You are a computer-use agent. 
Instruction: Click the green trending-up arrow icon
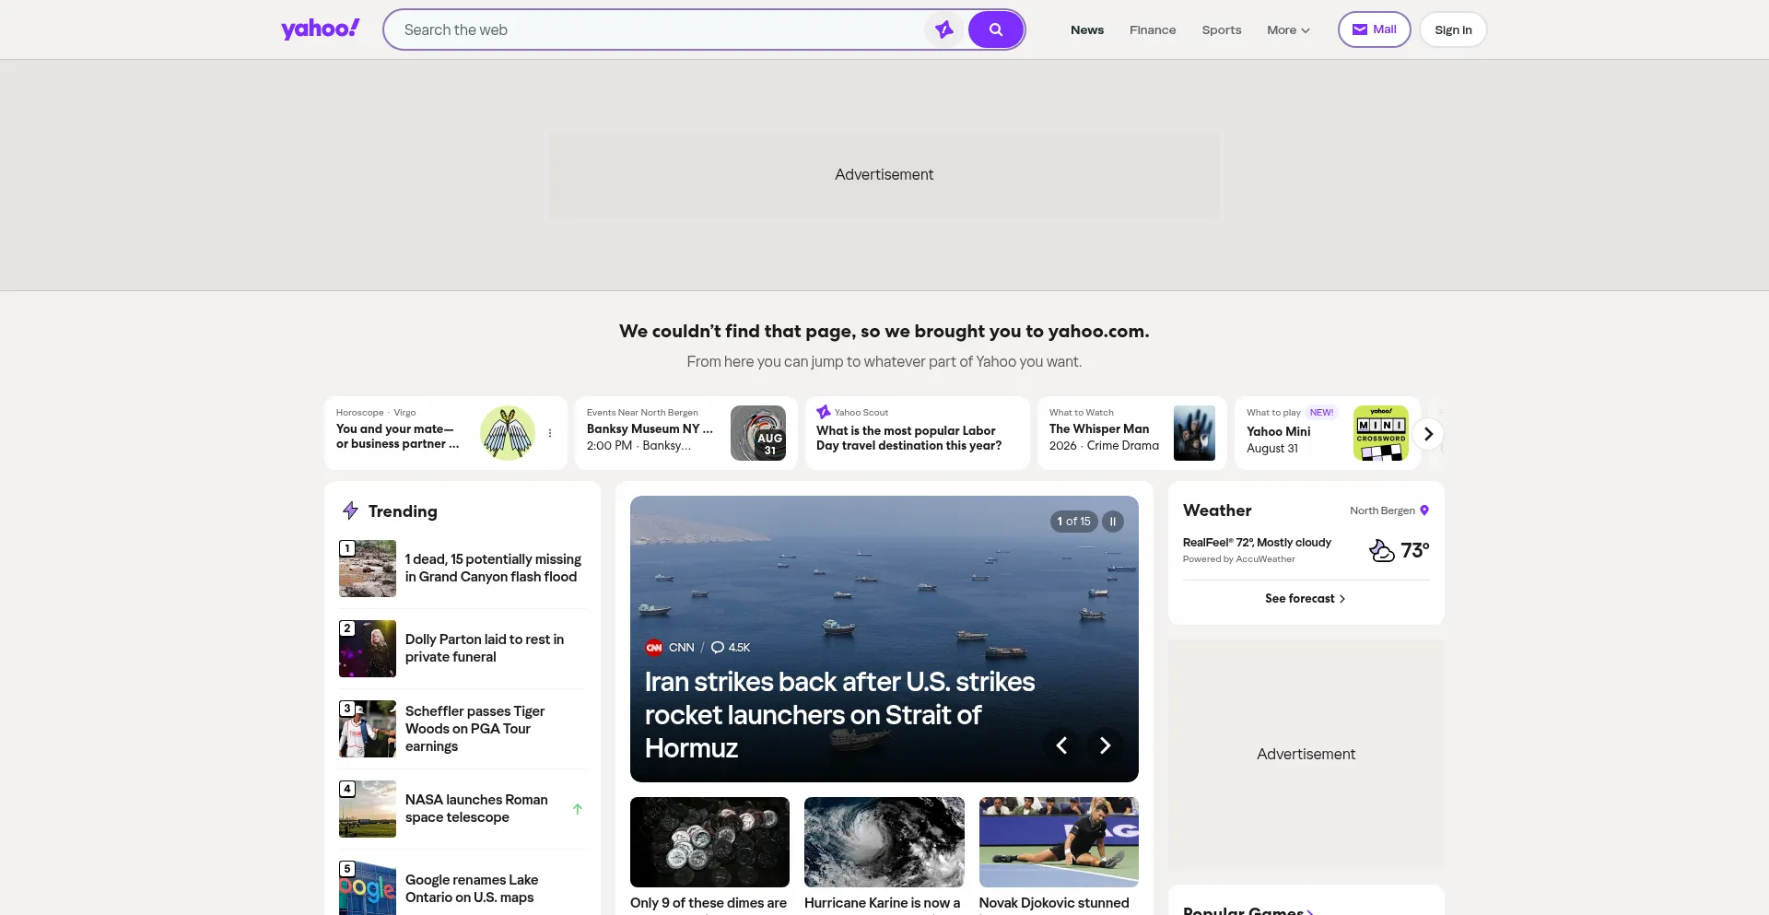(578, 809)
